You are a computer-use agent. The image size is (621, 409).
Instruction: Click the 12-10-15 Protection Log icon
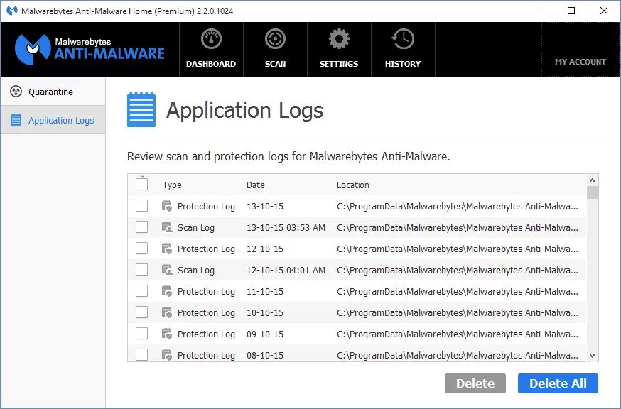(x=167, y=249)
